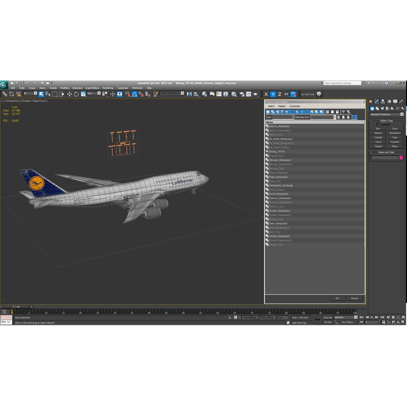Open the Rendering menu

pos(108,88)
